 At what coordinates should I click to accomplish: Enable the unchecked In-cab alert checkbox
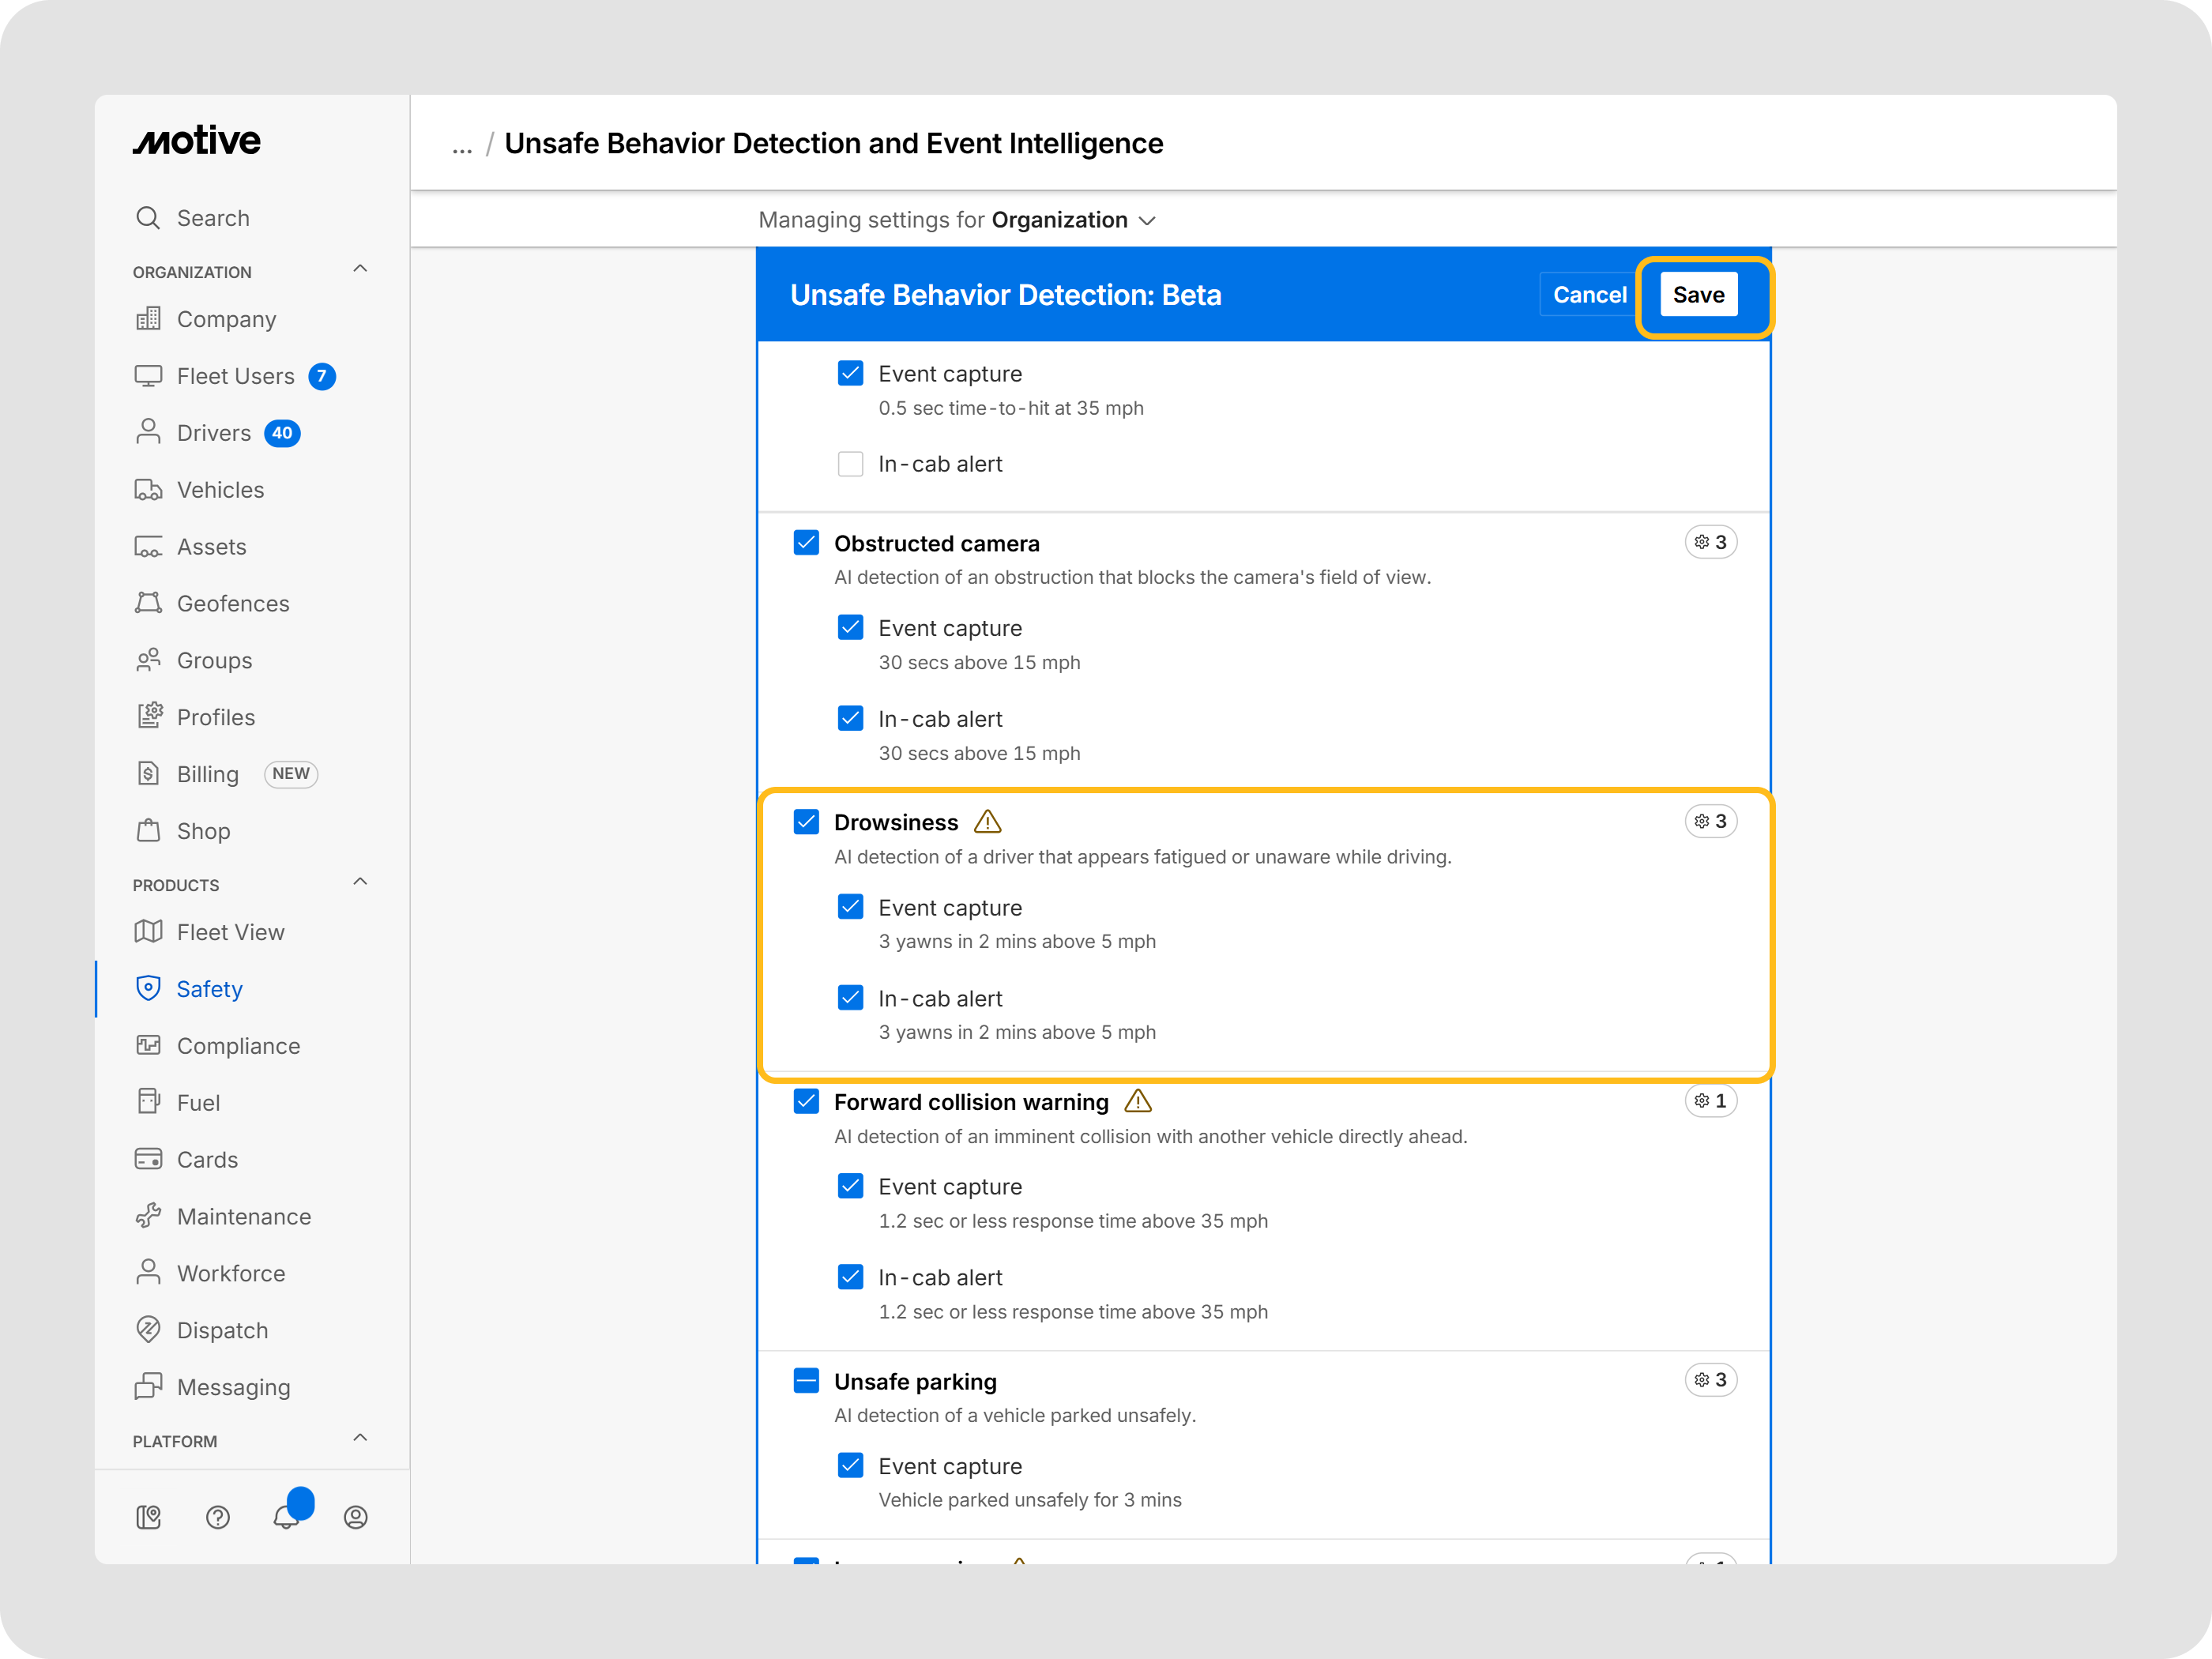(x=850, y=464)
